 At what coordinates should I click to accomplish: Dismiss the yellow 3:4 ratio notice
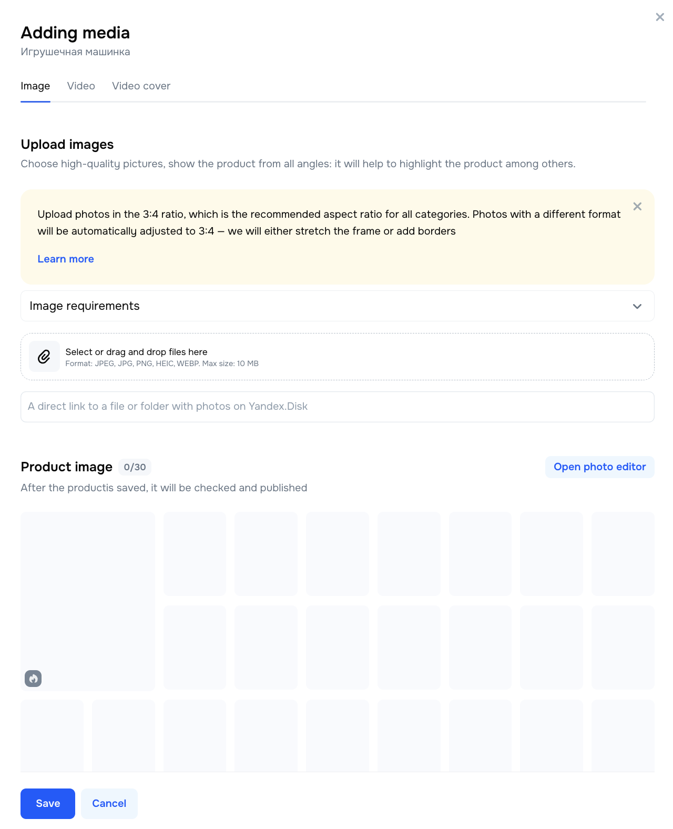637,207
